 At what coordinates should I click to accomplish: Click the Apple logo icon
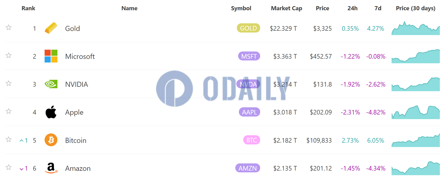pos(51,112)
